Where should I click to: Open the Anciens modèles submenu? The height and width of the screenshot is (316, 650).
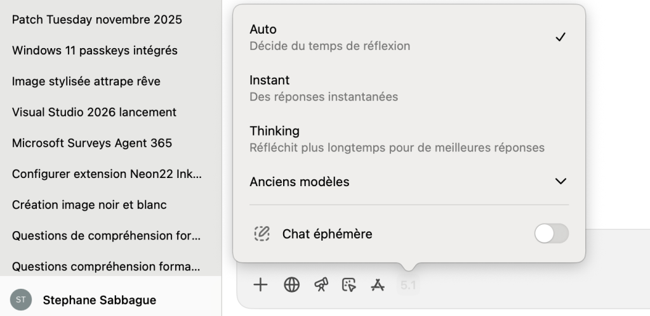pos(300,182)
